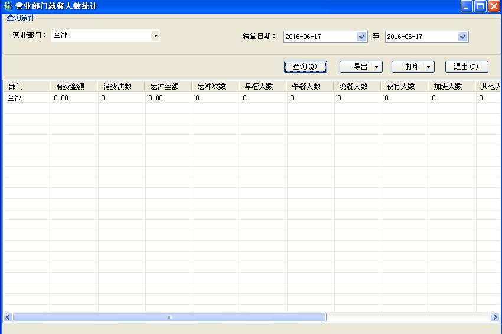
Task: Click the application icon in title bar
Action: pyautogui.click(x=8, y=6)
